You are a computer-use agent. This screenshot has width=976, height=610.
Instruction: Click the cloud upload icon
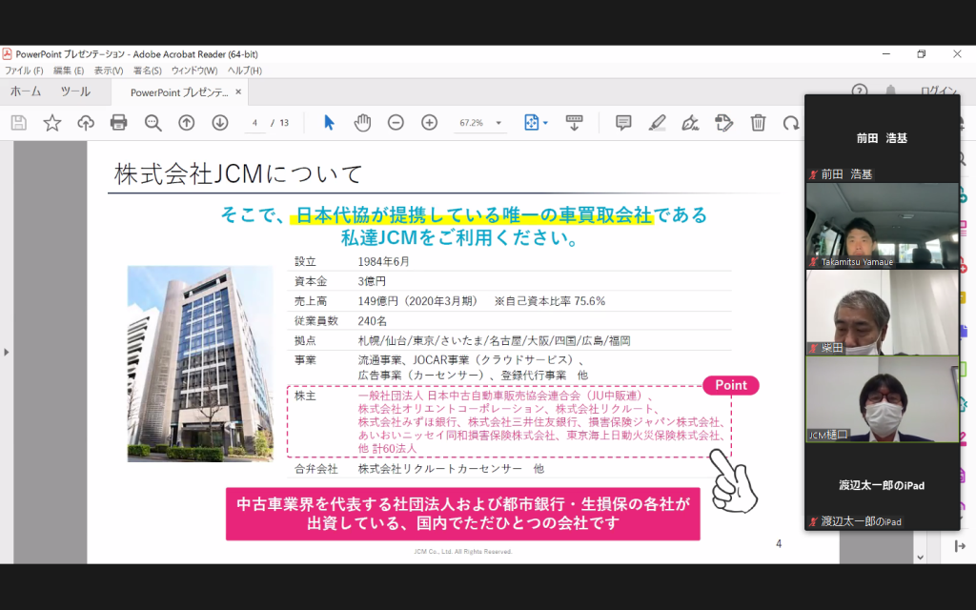[x=85, y=123]
